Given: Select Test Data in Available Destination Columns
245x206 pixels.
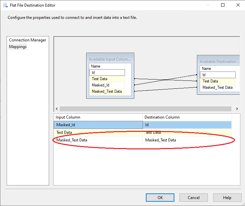Looking at the screenshot, I should point(218,81).
